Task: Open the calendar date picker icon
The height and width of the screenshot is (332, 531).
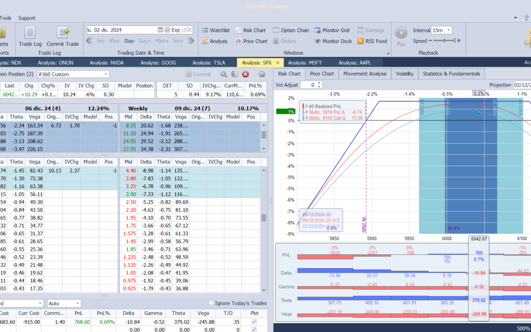Action: coord(160,30)
